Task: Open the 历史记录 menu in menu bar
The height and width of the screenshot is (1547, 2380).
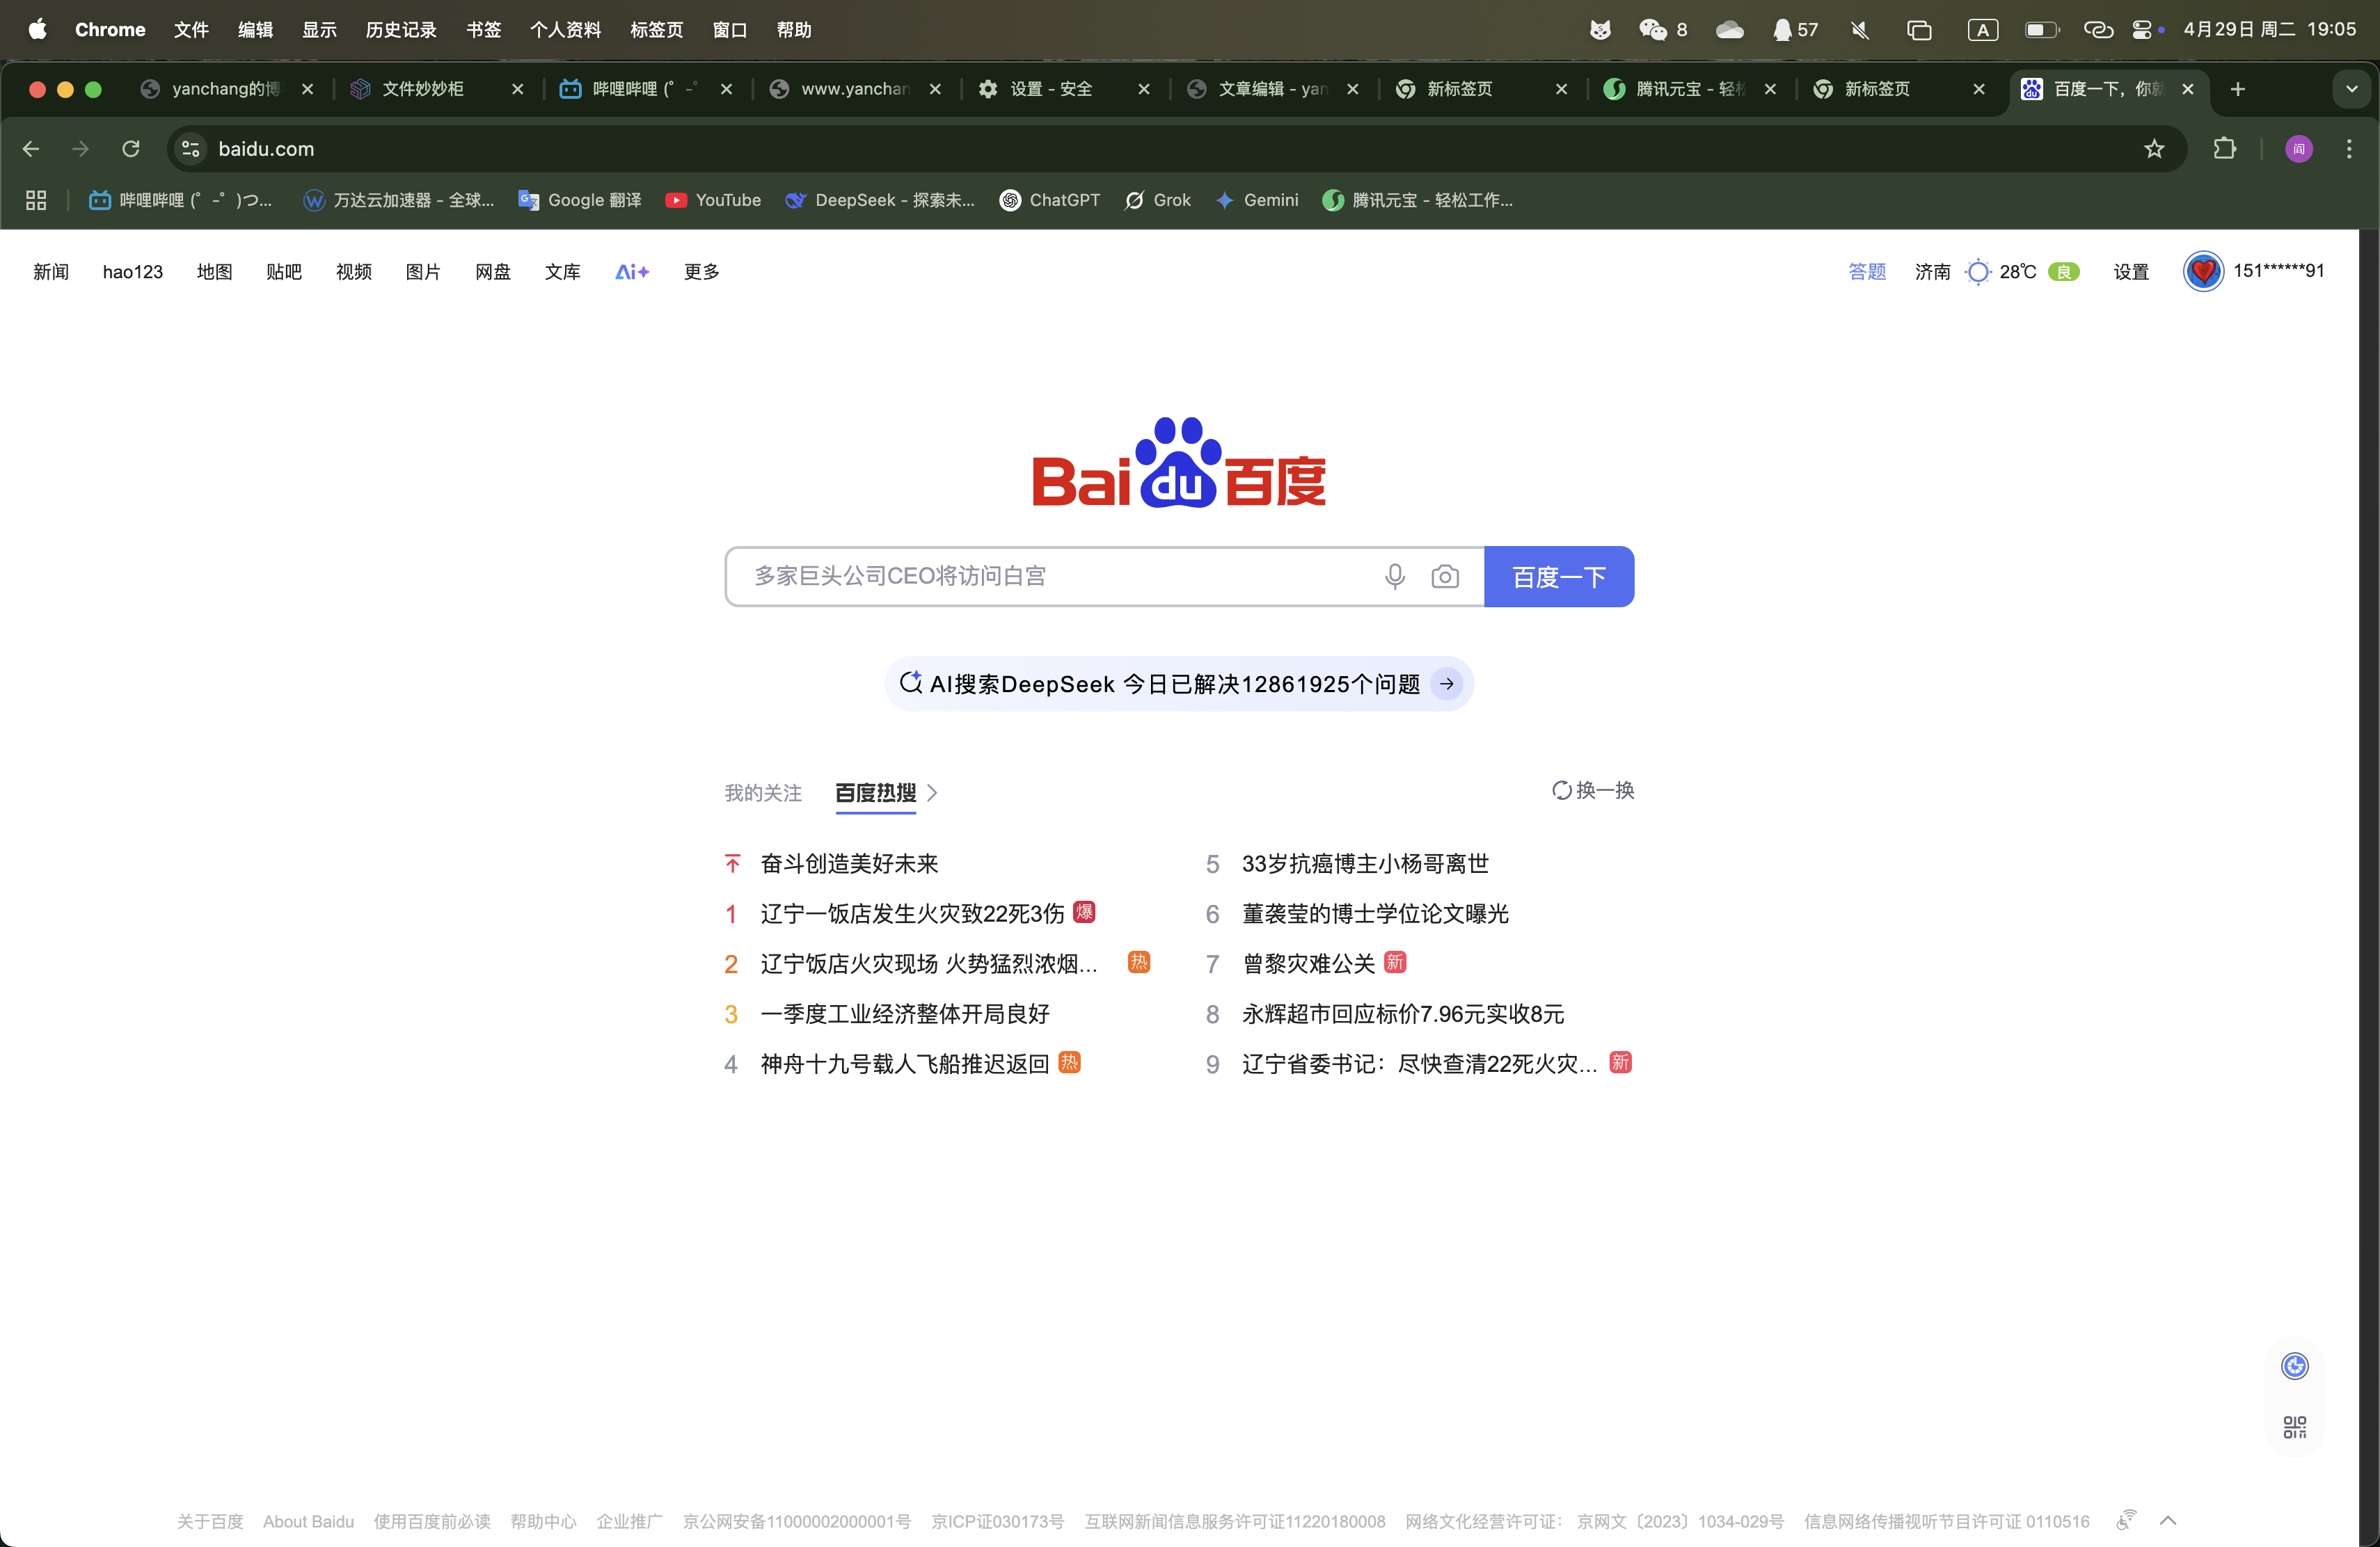Action: 400,30
